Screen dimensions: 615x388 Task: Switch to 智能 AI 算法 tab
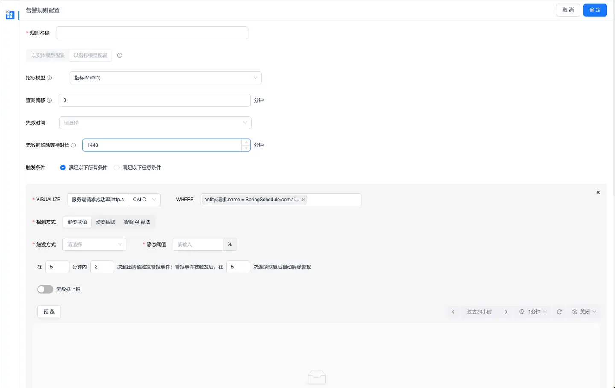coord(137,222)
